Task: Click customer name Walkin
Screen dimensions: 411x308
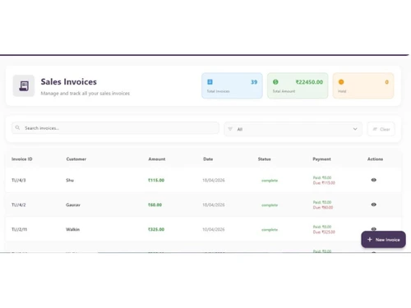Action: [x=73, y=229]
